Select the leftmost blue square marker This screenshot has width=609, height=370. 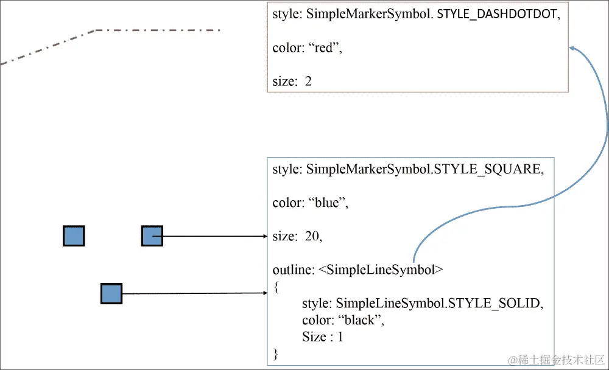(x=73, y=236)
